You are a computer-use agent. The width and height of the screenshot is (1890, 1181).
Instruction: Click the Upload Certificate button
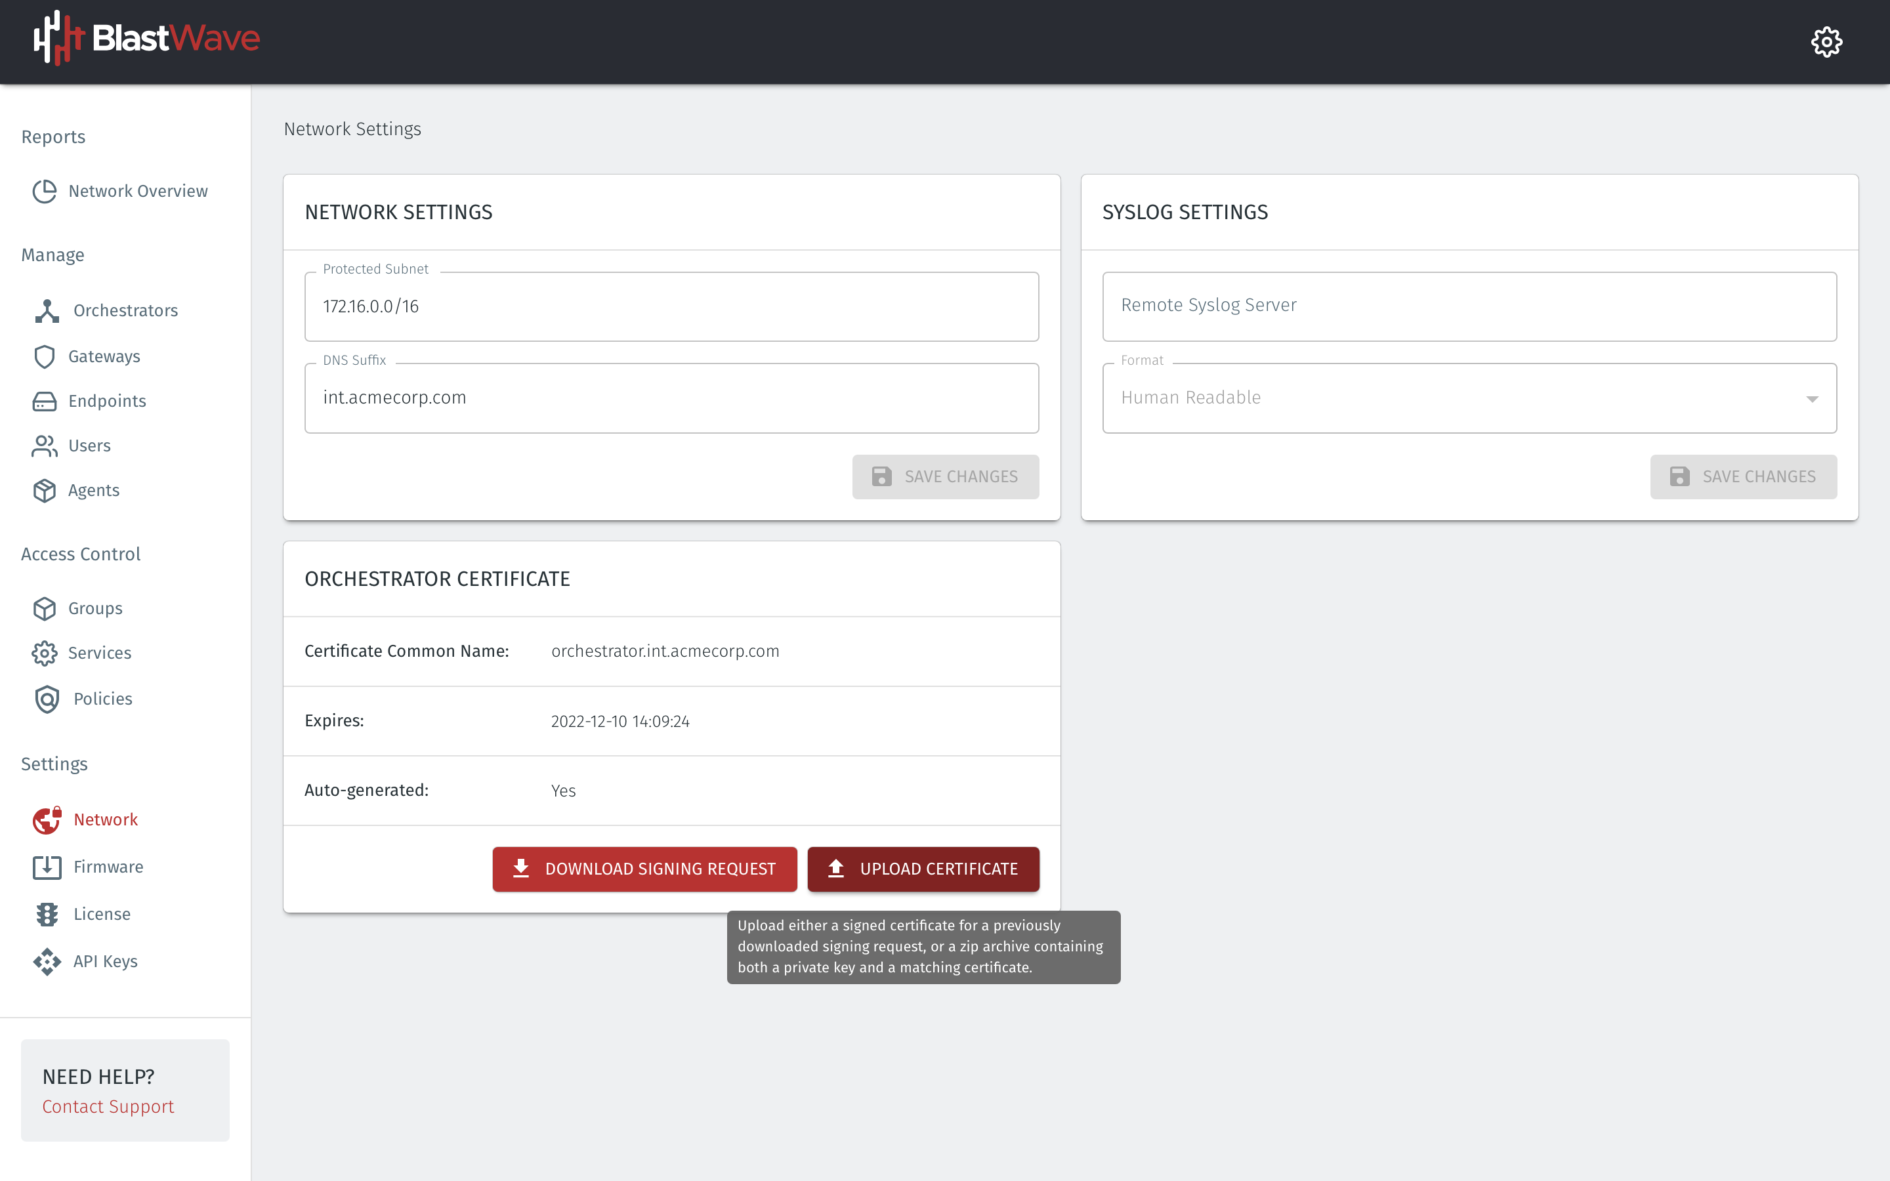pyautogui.click(x=923, y=869)
